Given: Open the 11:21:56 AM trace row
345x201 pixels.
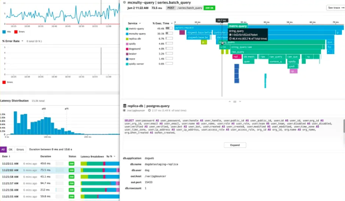Looking at the screenshot, I should tap(60, 190).
